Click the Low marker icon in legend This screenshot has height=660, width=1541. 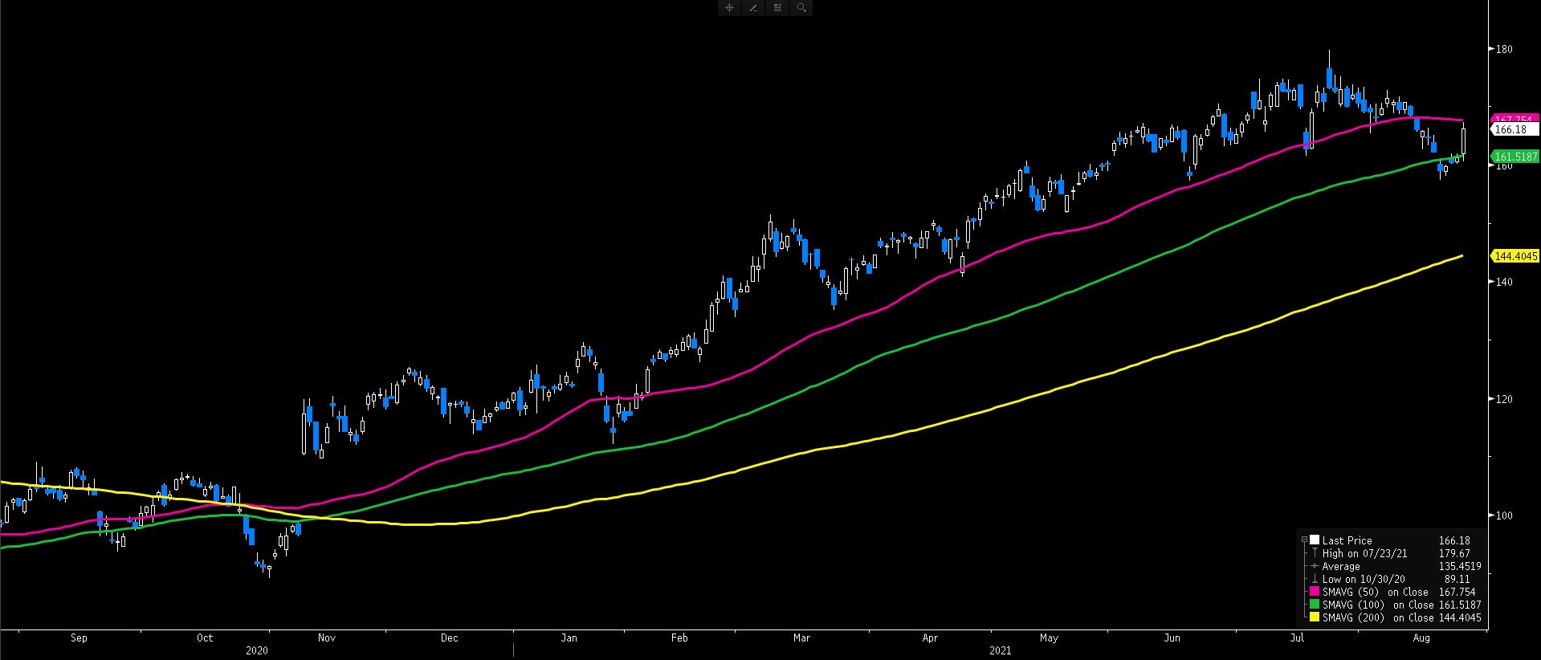(1315, 579)
